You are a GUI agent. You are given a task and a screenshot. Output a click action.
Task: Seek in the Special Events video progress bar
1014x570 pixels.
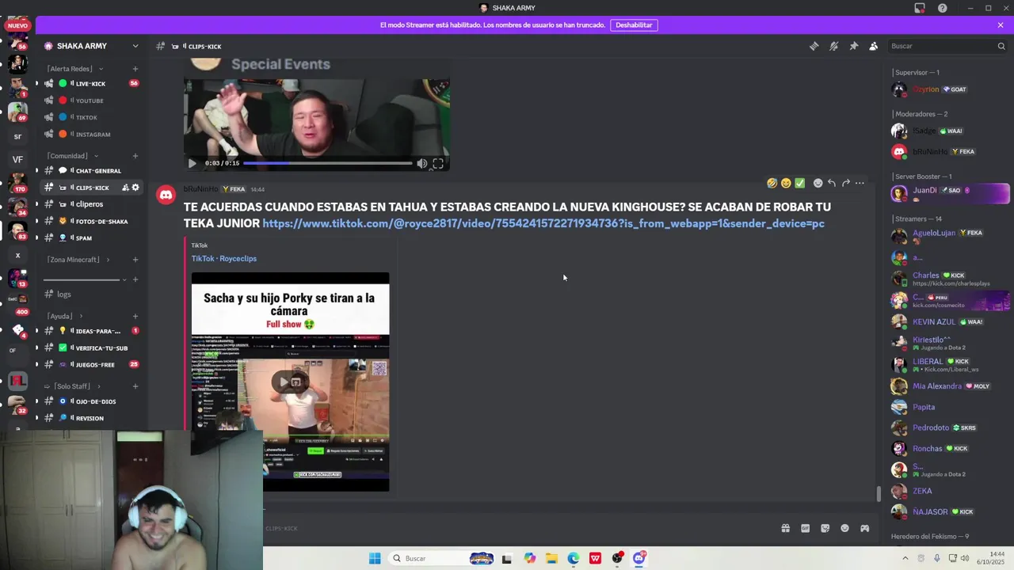pyautogui.click(x=327, y=163)
